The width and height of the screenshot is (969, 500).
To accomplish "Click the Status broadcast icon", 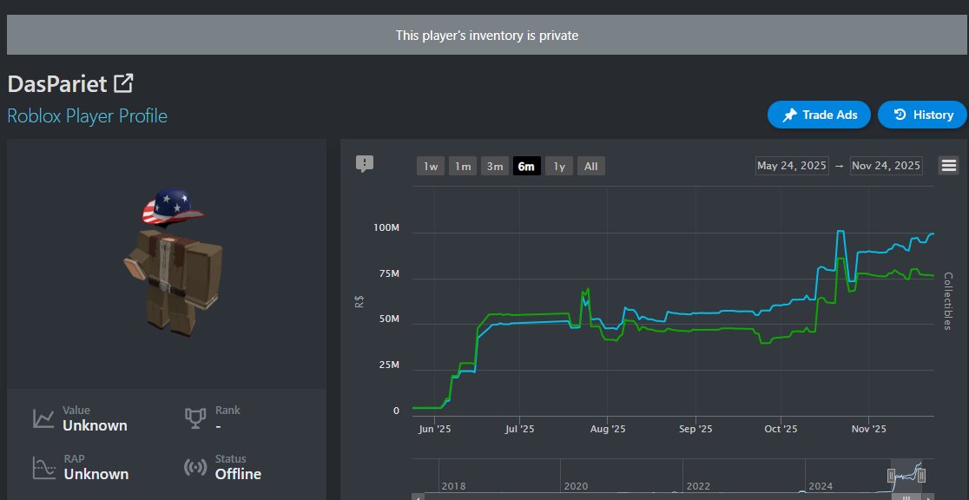I will click(195, 467).
